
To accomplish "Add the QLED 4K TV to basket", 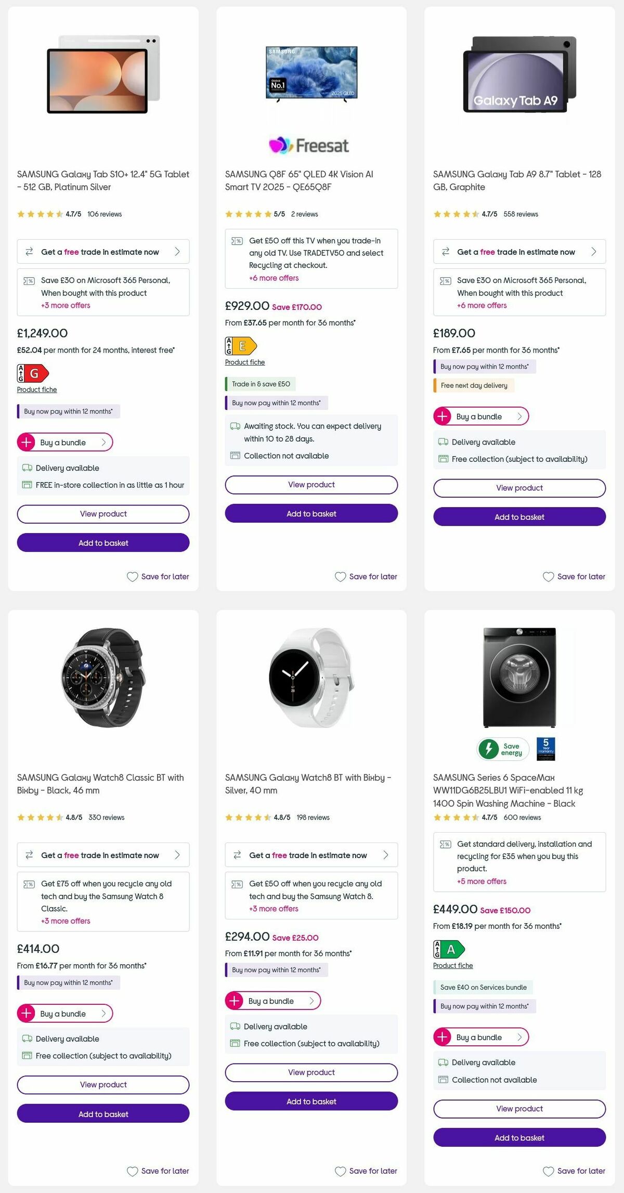I will pyautogui.click(x=311, y=513).
